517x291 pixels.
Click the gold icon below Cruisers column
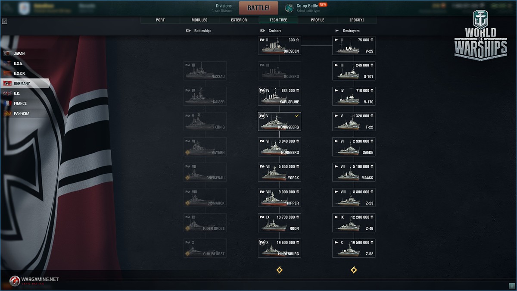[x=279, y=270]
